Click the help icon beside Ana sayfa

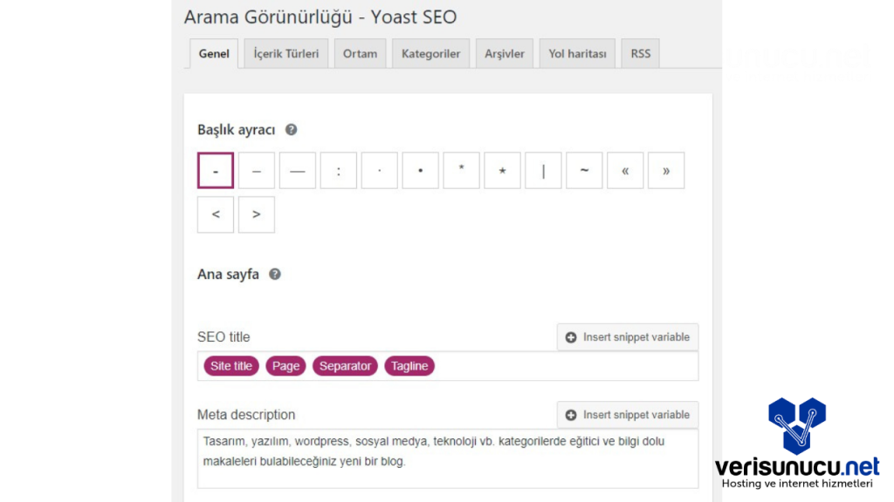coord(275,274)
